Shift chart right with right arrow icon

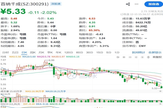pos(142,57)
